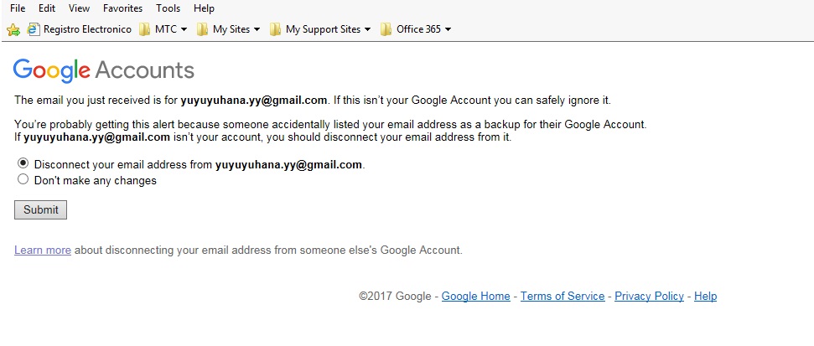This screenshot has width=814, height=346.
Task: Open the Privacy Policy link
Action: pos(649,296)
